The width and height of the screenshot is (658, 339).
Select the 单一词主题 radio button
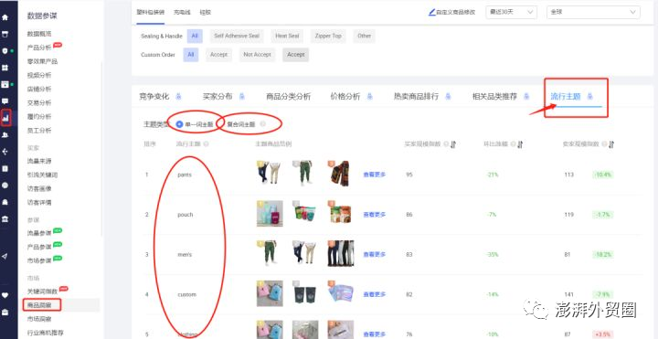pos(180,123)
